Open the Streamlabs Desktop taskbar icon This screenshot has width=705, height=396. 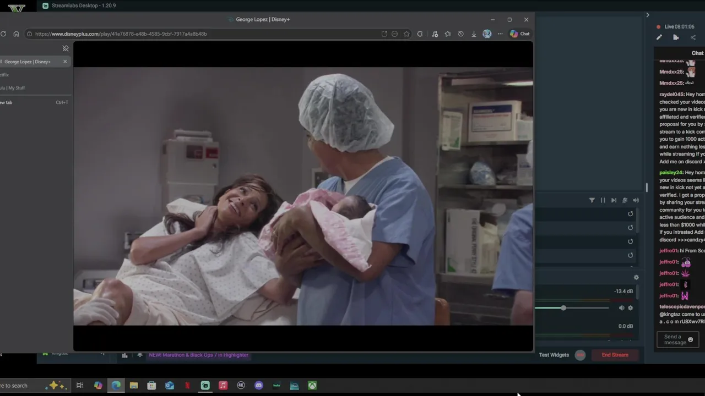[x=205, y=386]
